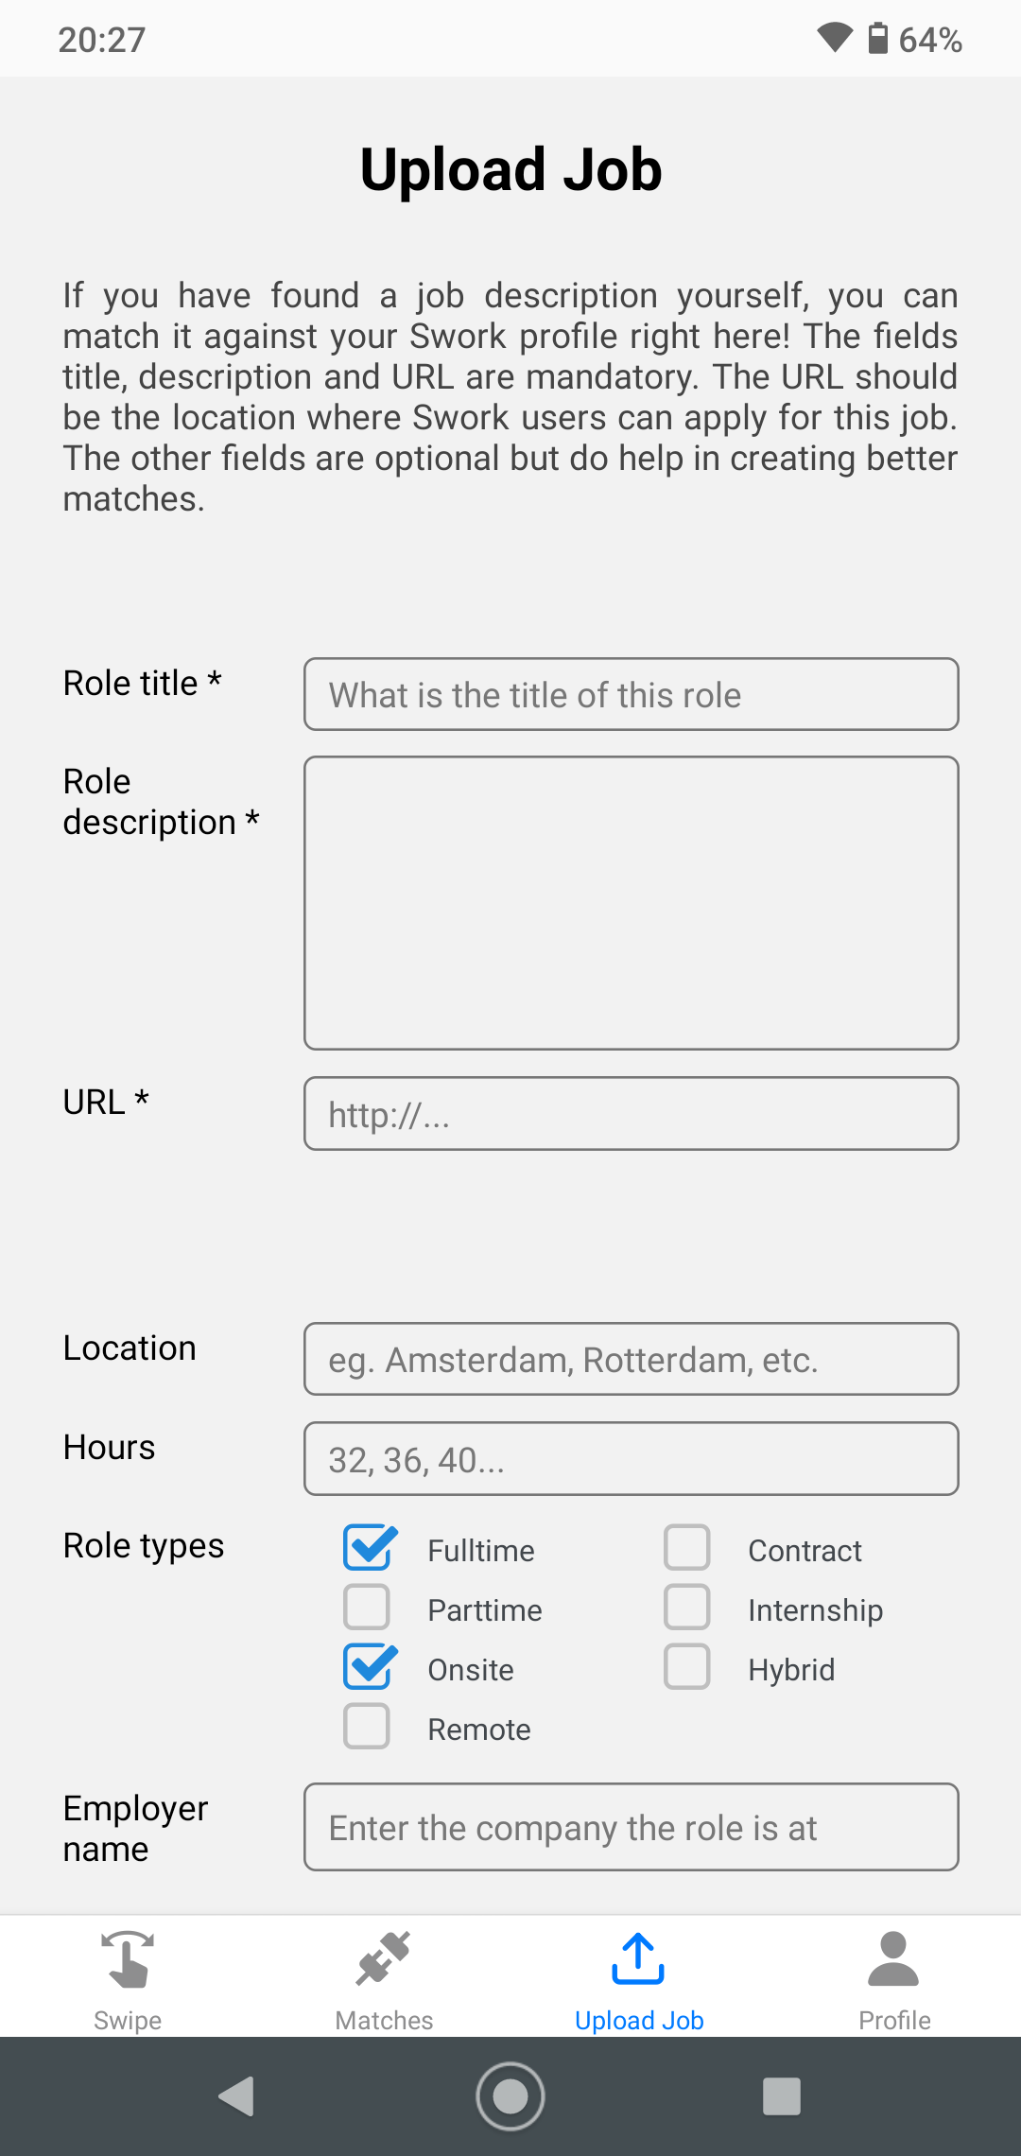1021x2156 pixels.
Task: Enable the Parttime checkbox
Action: [x=367, y=1608]
